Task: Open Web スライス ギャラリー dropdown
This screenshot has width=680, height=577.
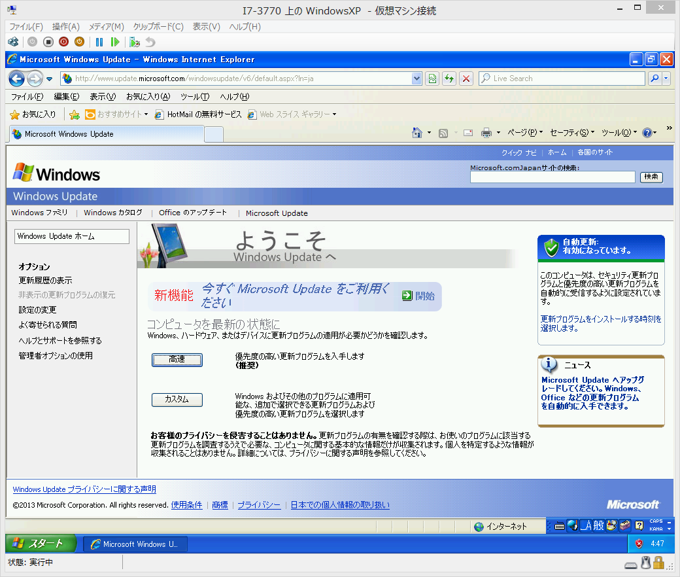Action: point(292,114)
